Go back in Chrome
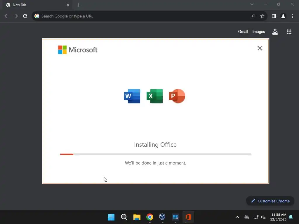 point(6,16)
